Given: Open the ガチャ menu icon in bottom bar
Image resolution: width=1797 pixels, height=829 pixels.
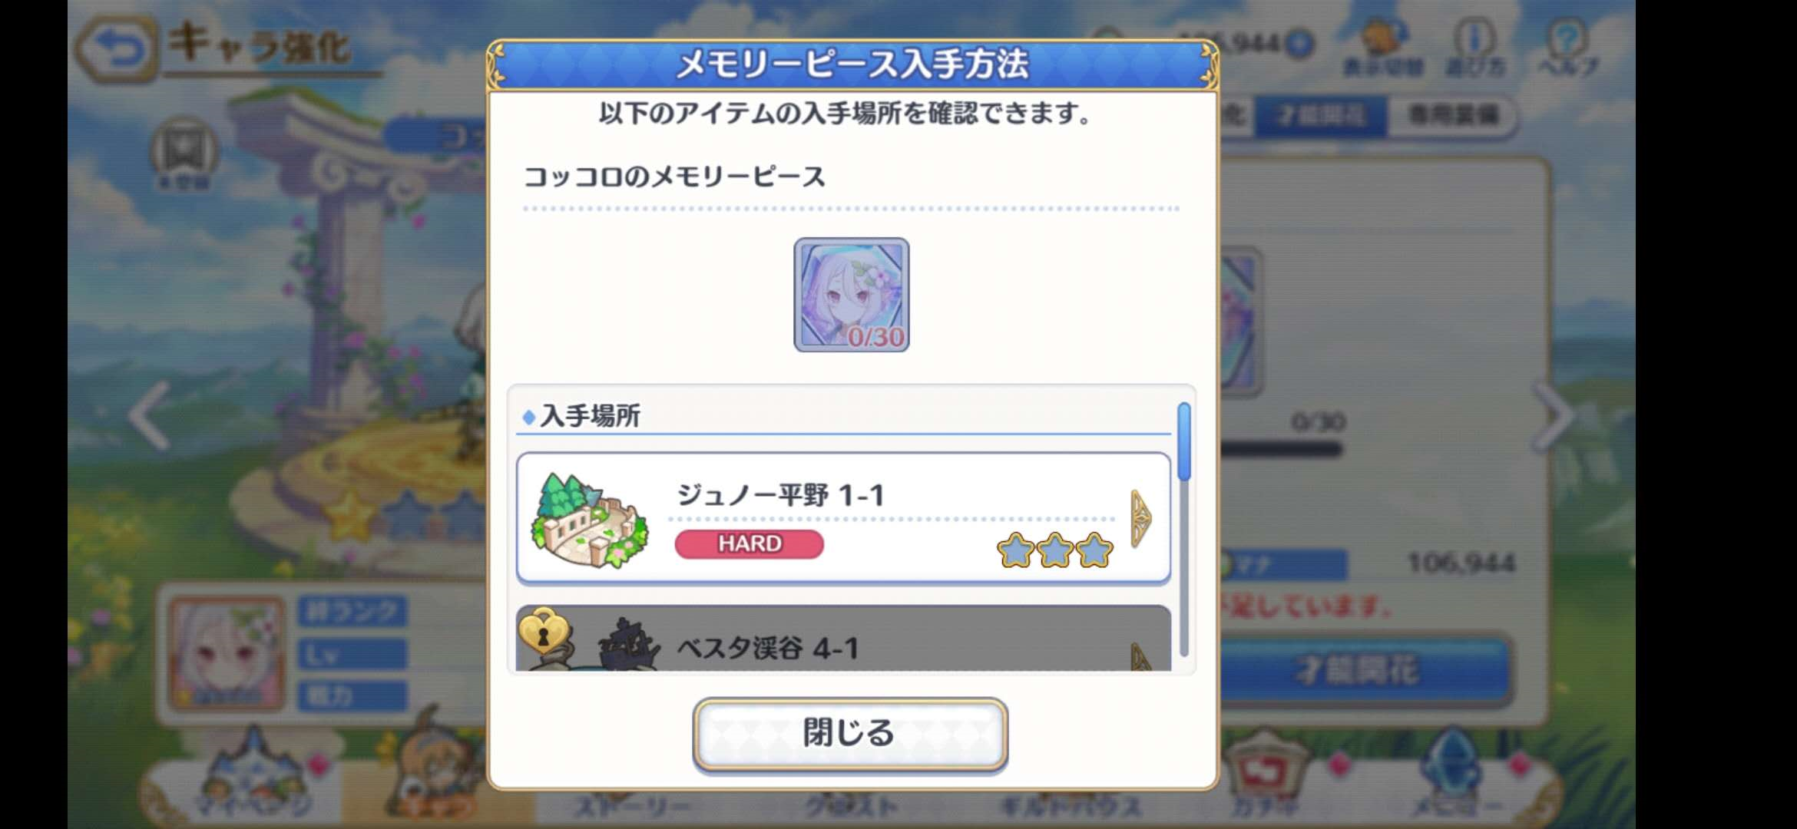Looking at the screenshot, I should pyautogui.click(x=1265, y=775).
